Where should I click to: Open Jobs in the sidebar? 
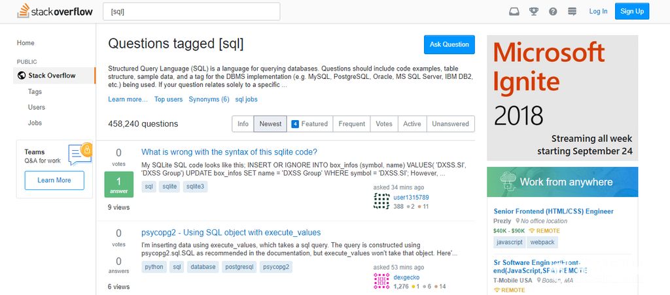tap(35, 123)
